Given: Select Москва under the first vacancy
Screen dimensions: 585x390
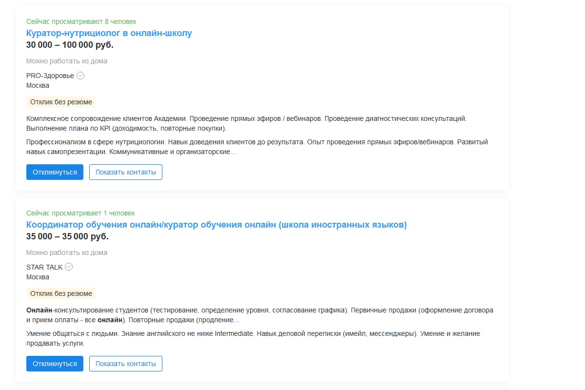Looking at the screenshot, I should [x=38, y=85].
